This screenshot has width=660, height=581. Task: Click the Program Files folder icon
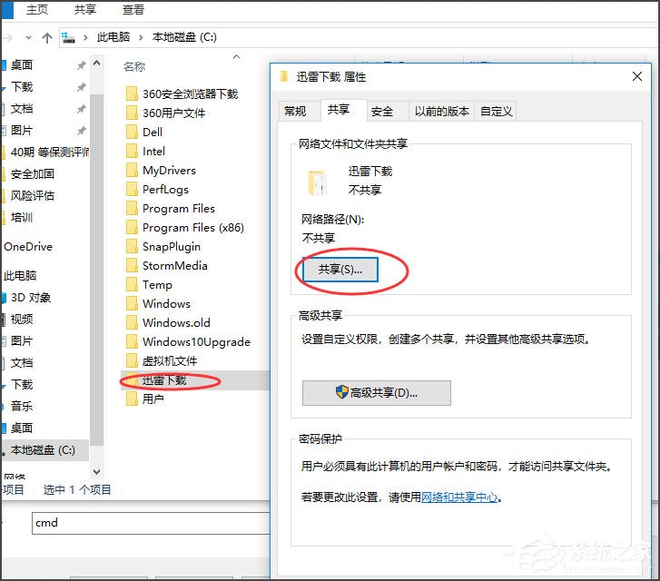[x=132, y=208]
